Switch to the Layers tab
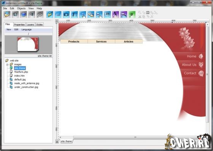This screenshot has height=151, width=213. click(30, 25)
